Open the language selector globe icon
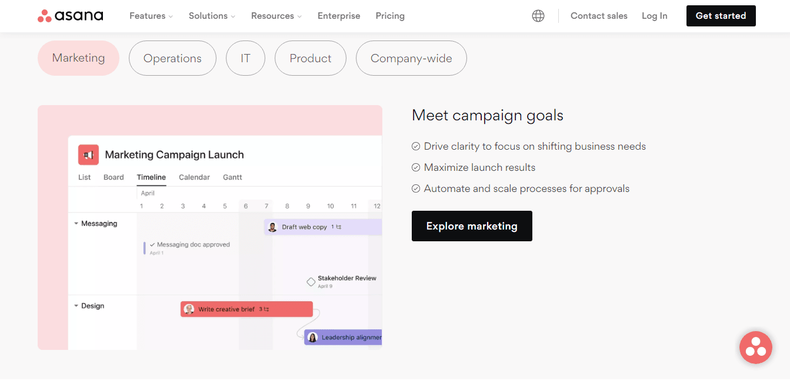 538,16
